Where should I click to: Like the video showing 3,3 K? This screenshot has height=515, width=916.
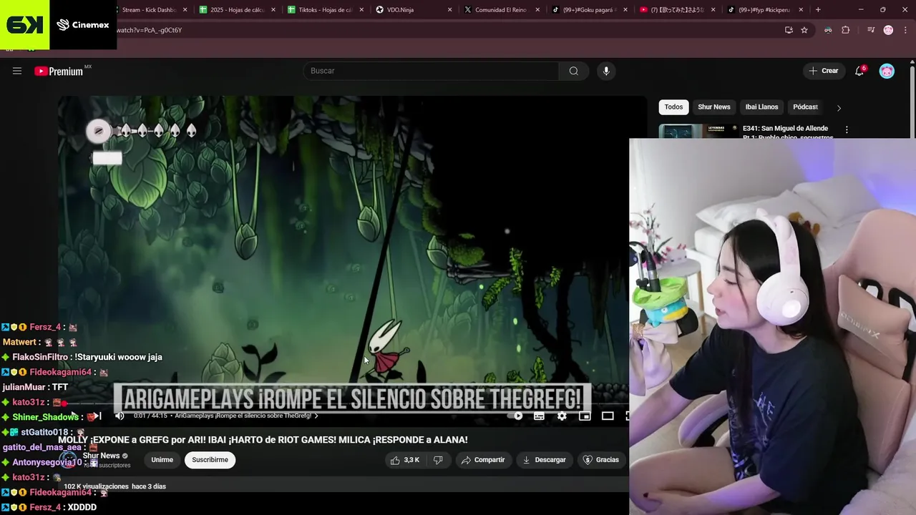pyautogui.click(x=405, y=460)
